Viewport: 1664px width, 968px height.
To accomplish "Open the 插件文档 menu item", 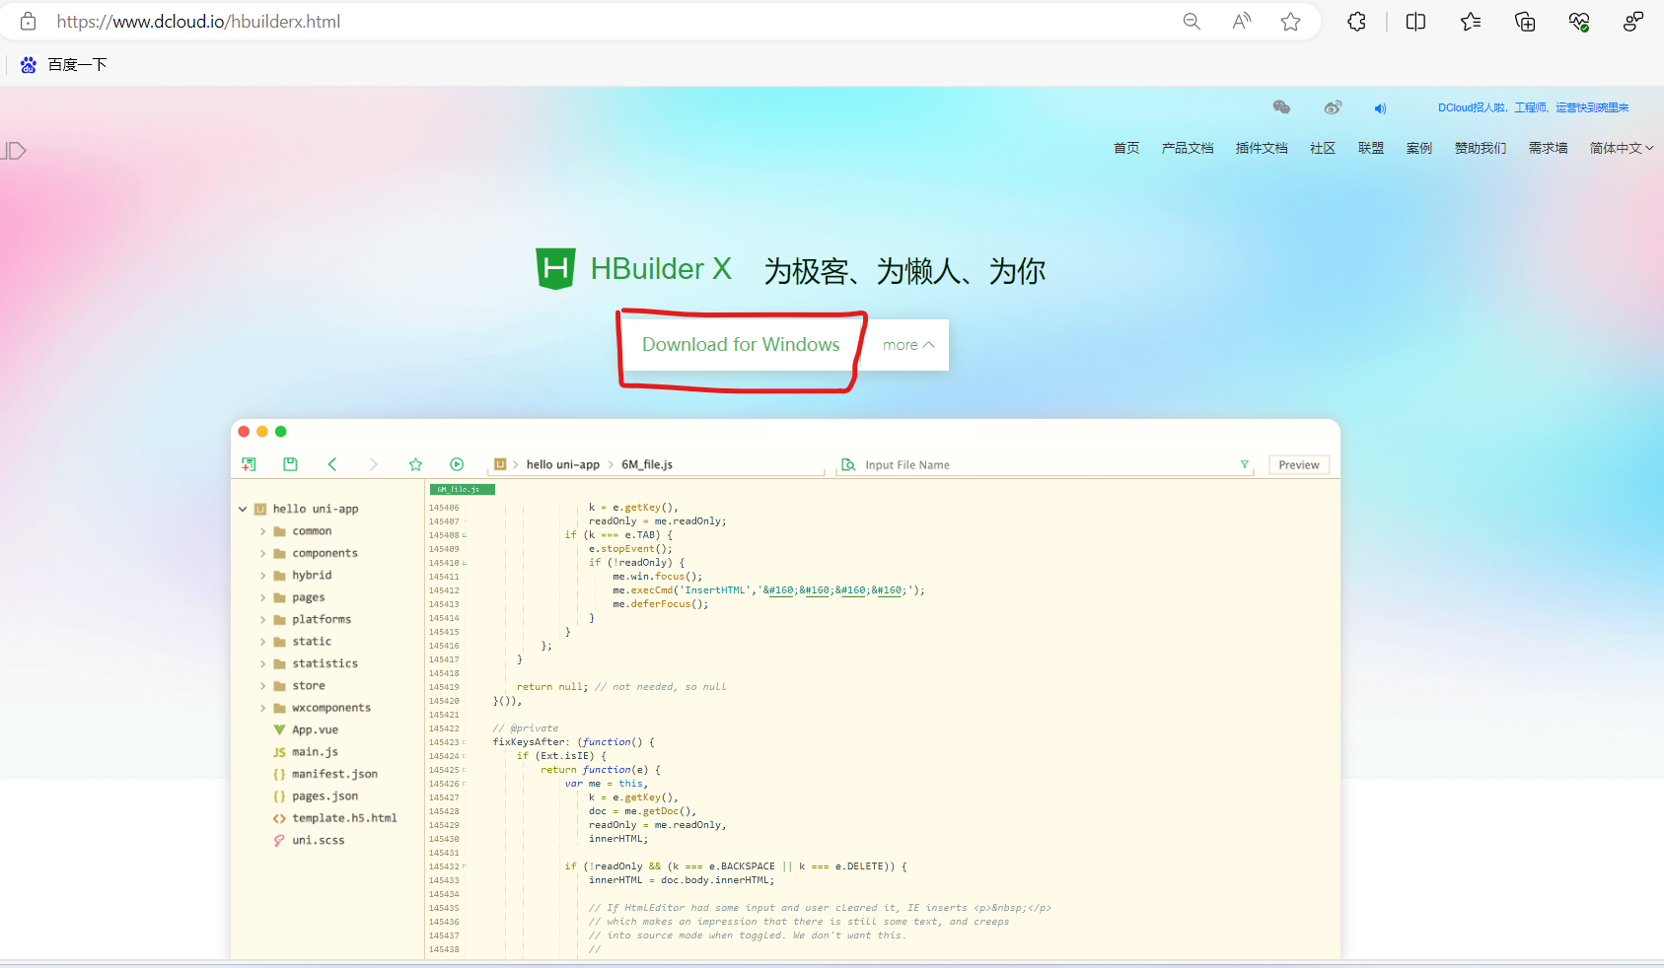I will pyautogui.click(x=1262, y=148).
